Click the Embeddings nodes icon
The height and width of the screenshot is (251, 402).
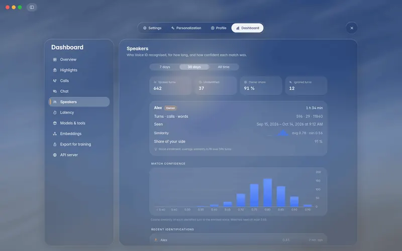click(55, 134)
